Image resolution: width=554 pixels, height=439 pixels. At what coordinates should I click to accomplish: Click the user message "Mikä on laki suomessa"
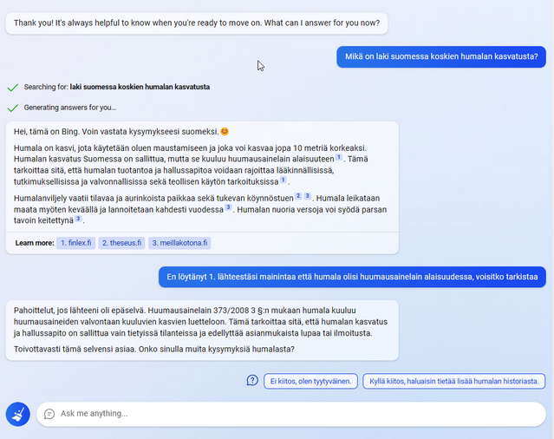point(440,57)
